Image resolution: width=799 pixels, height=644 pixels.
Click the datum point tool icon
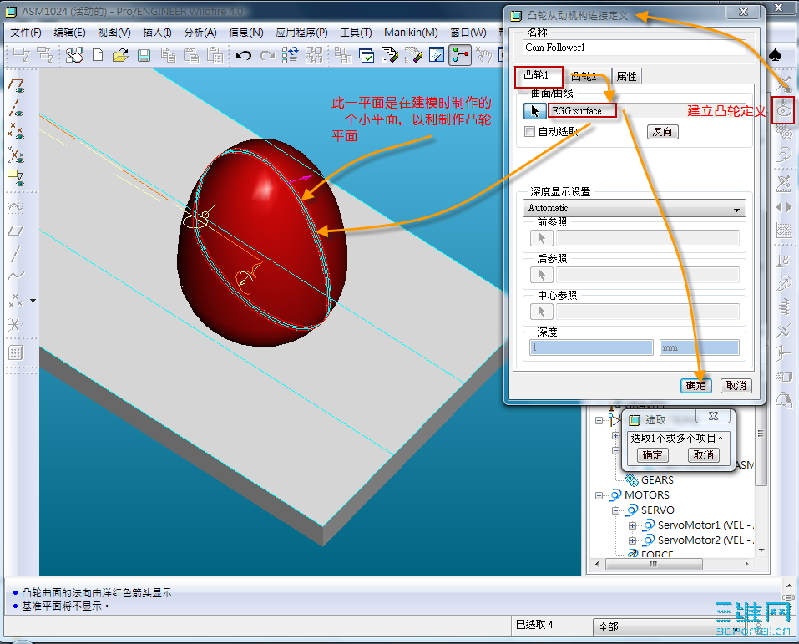click(15, 300)
